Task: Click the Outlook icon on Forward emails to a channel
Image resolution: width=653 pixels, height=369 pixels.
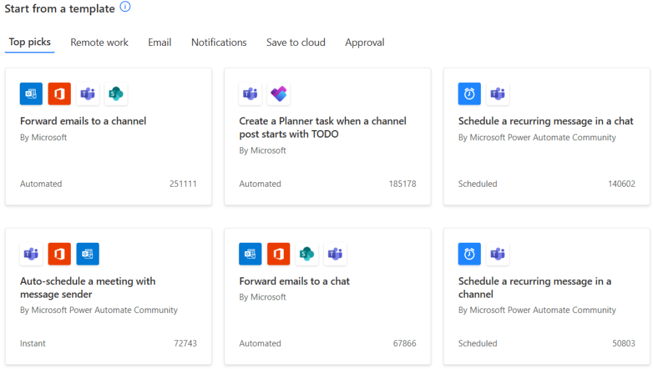Action: pyautogui.click(x=31, y=94)
